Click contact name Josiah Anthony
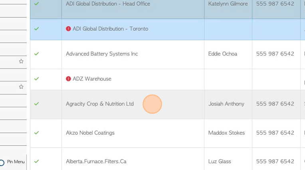305x170 pixels. pyautogui.click(x=226, y=104)
